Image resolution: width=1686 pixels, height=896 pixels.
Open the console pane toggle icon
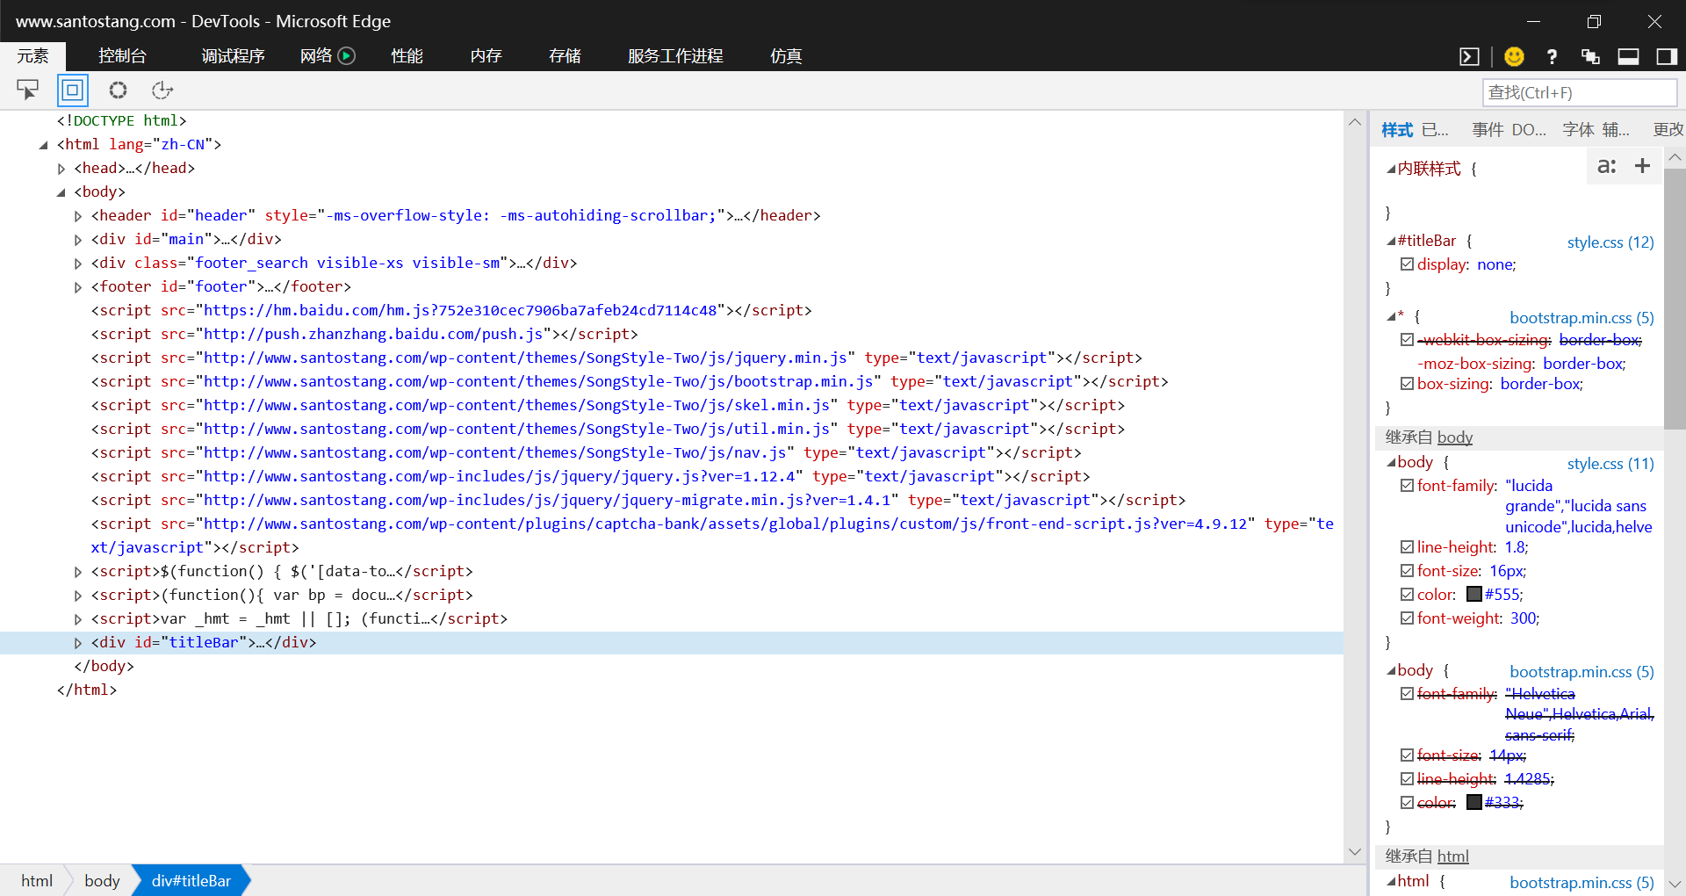(x=1469, y=56)
